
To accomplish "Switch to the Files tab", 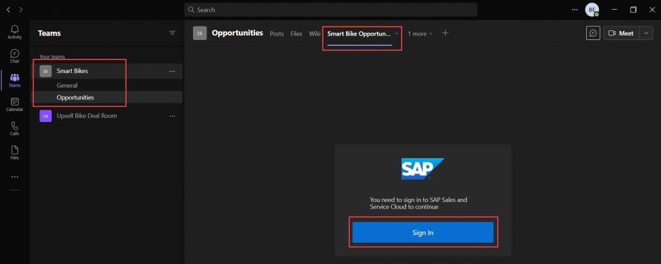I will coord(296,34).
